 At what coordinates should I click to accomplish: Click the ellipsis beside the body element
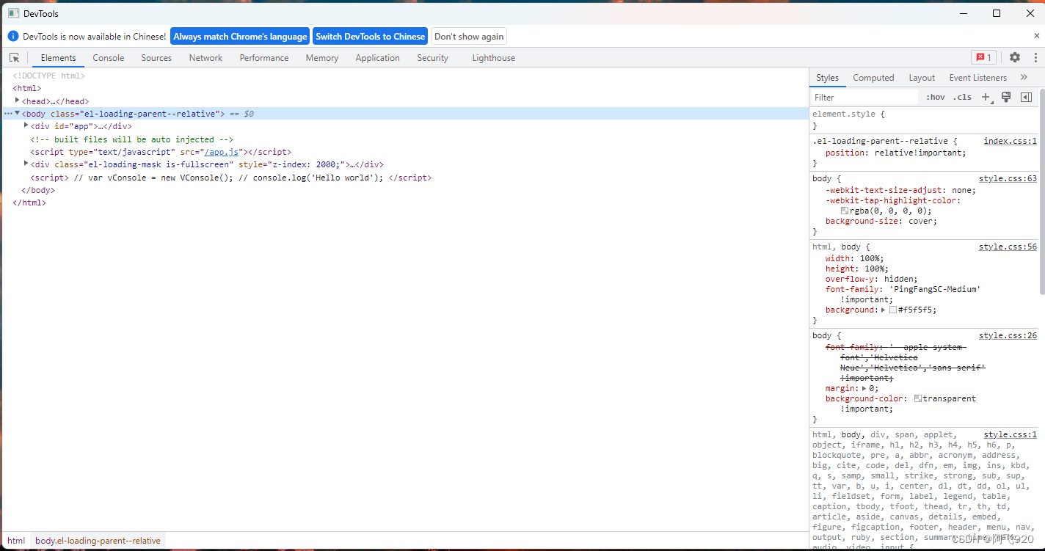(8, 114)
